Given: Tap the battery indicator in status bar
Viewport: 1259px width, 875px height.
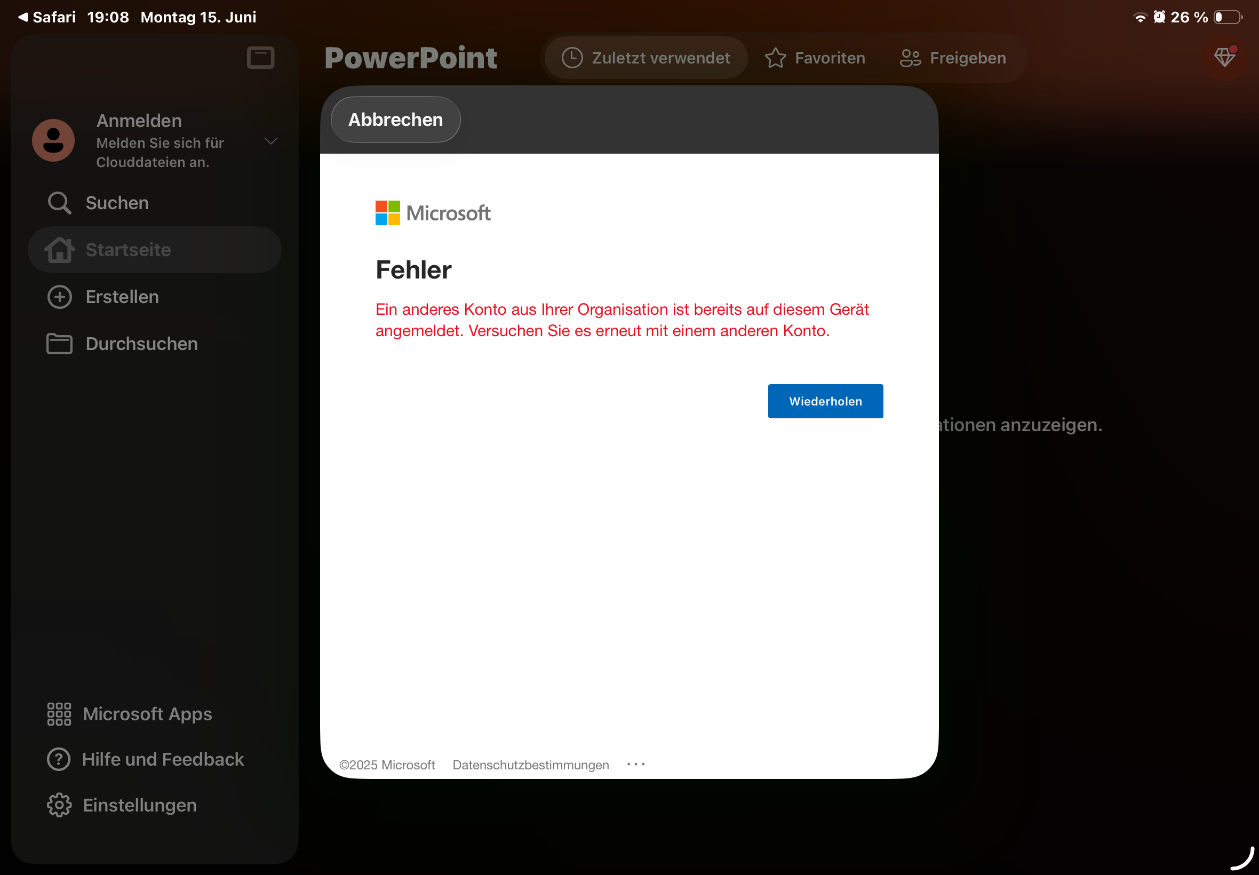Looking at the screenshot, I should coord(1228,17).
